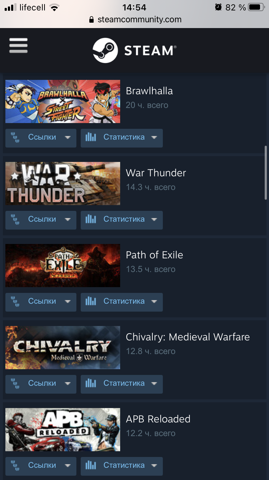Open Chivalry: Medieval Warfare title link
This screenshot has height=480, width=269.
click(188, 337)
